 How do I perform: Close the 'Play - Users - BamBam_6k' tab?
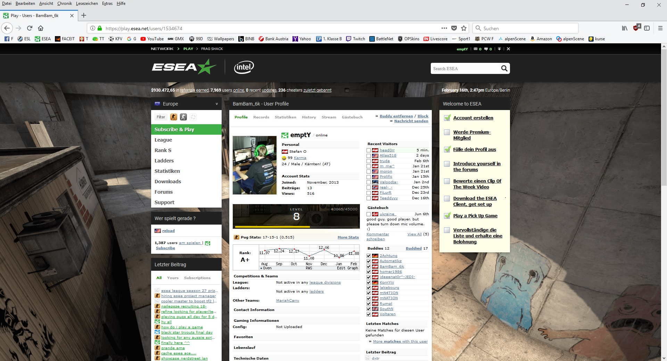point(72,16)
